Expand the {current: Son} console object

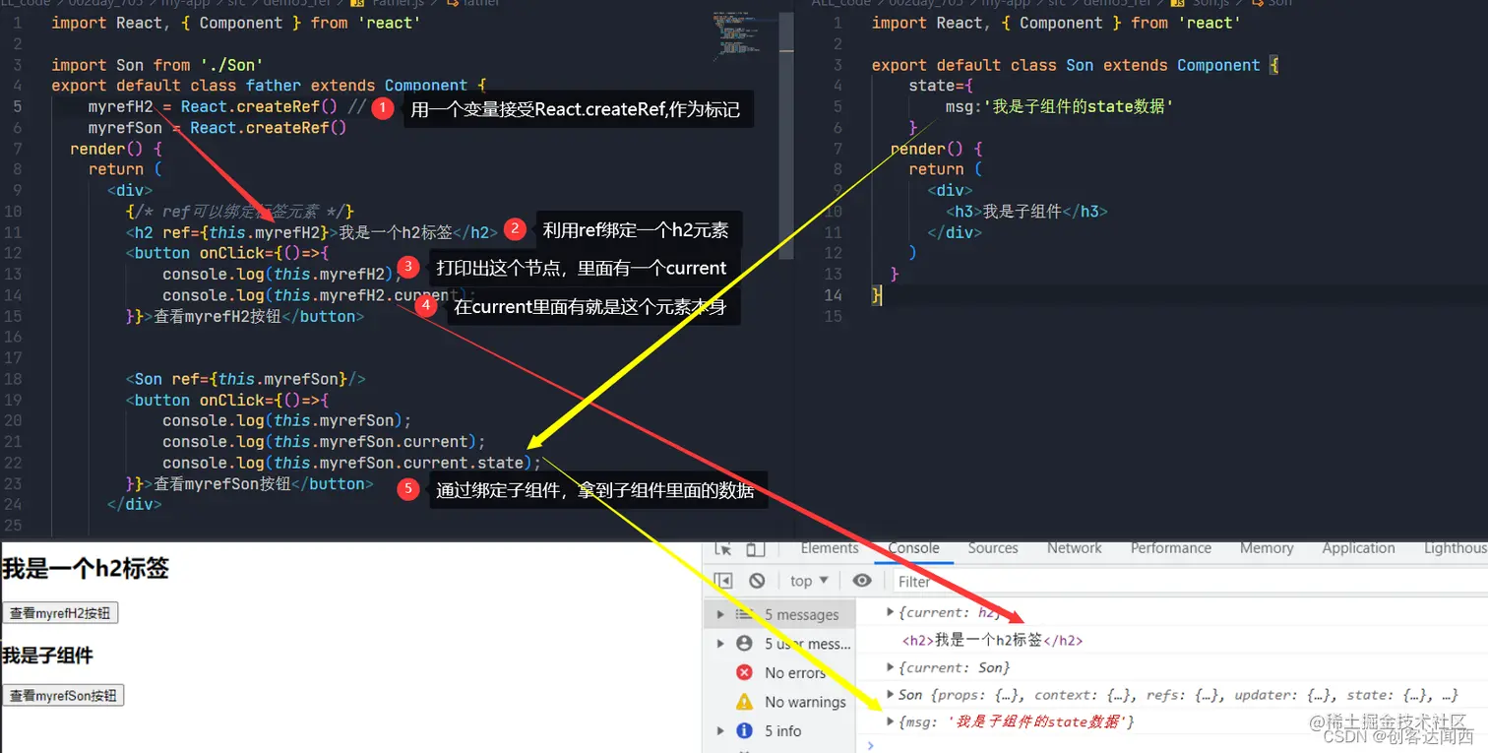[892, 667]
